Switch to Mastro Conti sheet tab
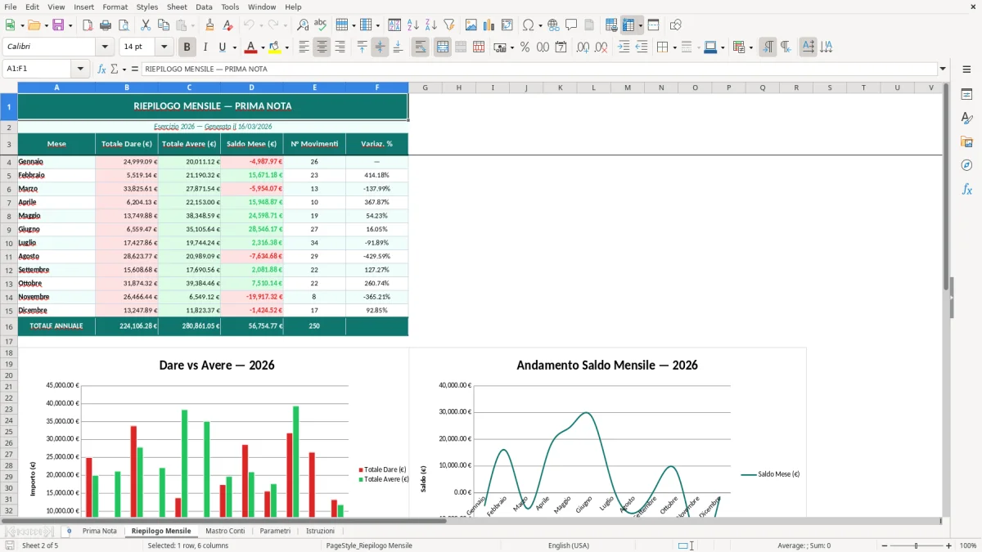982x552 pixels. click(225, 531)
